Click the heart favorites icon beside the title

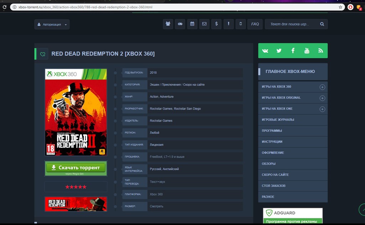click(x=43, y=54)
